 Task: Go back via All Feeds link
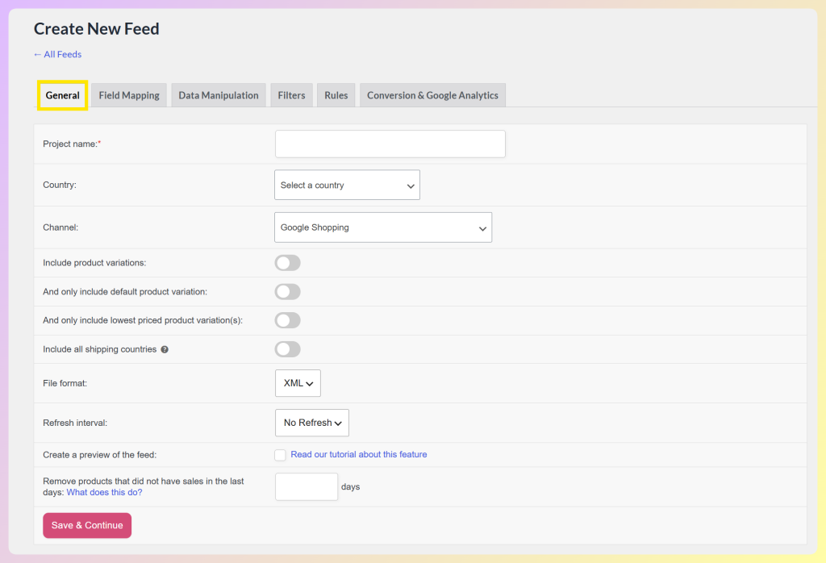pos(57,54)
